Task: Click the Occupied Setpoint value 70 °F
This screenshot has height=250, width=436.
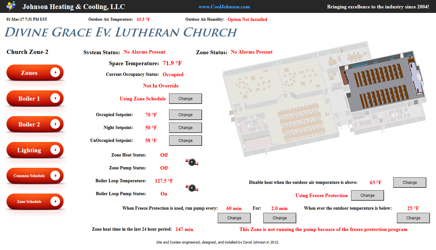Action: click(x=151, y=115)
